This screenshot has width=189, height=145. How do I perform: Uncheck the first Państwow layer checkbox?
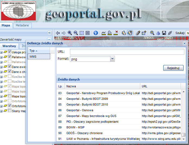(10, 57)
